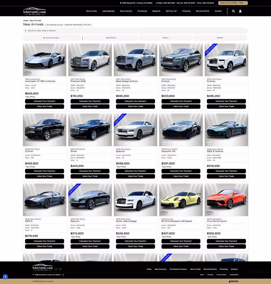The image size is (271, 284).
Task: Calculate payment for Aventador LP 780-4 Ultimae
Action: pos(45,101)
